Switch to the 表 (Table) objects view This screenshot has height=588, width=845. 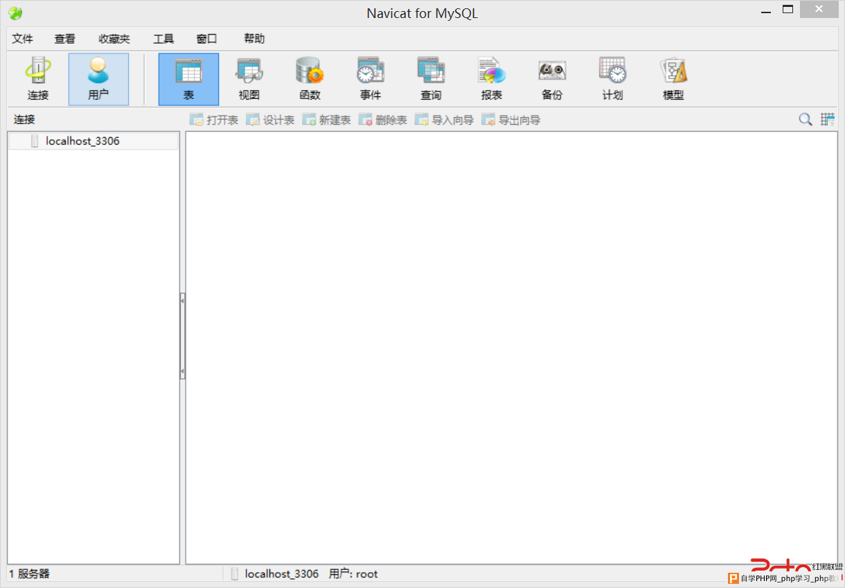click(x=188, y=79)
